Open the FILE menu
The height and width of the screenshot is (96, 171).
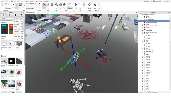coord(2,1)
